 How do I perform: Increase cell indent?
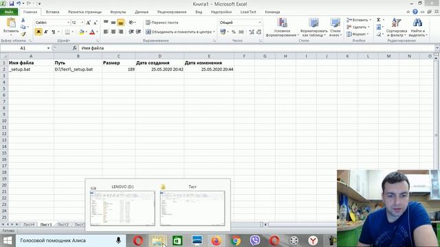138,32
